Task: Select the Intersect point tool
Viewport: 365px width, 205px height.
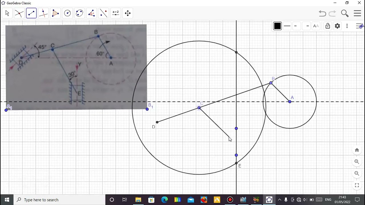Action: 19,13
